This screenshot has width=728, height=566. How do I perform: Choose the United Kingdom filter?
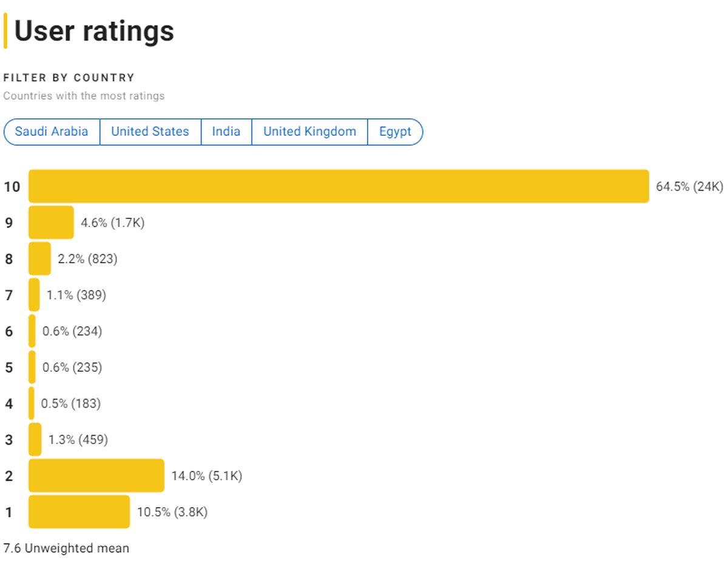[309, 132]
